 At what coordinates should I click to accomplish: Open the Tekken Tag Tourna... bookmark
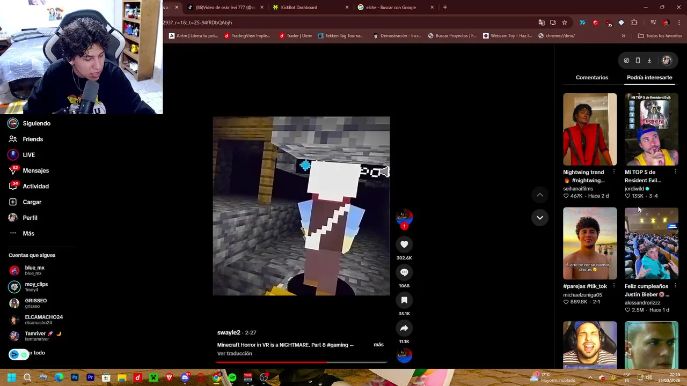pos(340,36)
